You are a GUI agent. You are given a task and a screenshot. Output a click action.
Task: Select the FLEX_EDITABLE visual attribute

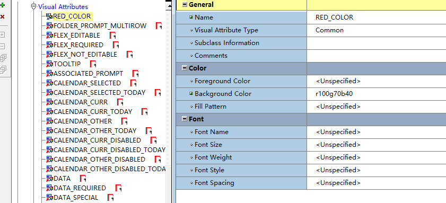pos(77,36)
